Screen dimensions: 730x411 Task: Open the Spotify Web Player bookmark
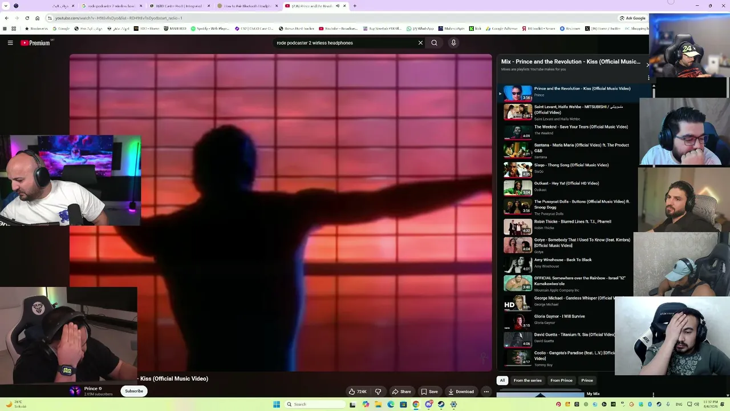tap(210, 29)
